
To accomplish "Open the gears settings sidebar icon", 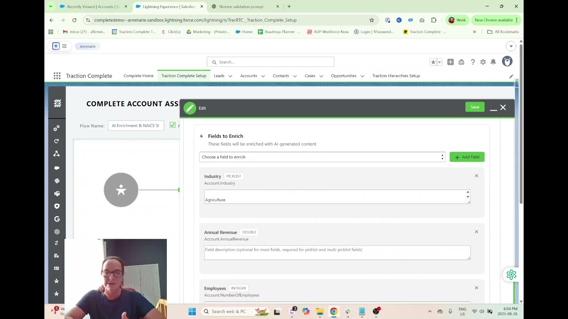I will (56, 128).
